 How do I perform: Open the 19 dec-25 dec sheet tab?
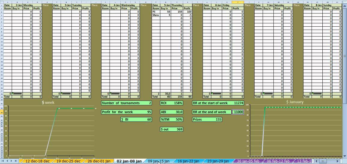click(x=68, y=161)
